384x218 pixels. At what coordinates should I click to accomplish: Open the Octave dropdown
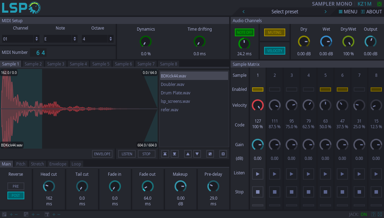pyautogui.click(x=98, y=39)
